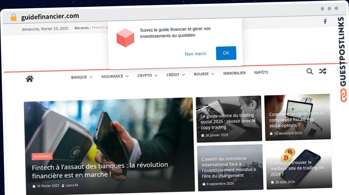
Task: Click the red cube notification icon
Action: (x=125, y=38)
